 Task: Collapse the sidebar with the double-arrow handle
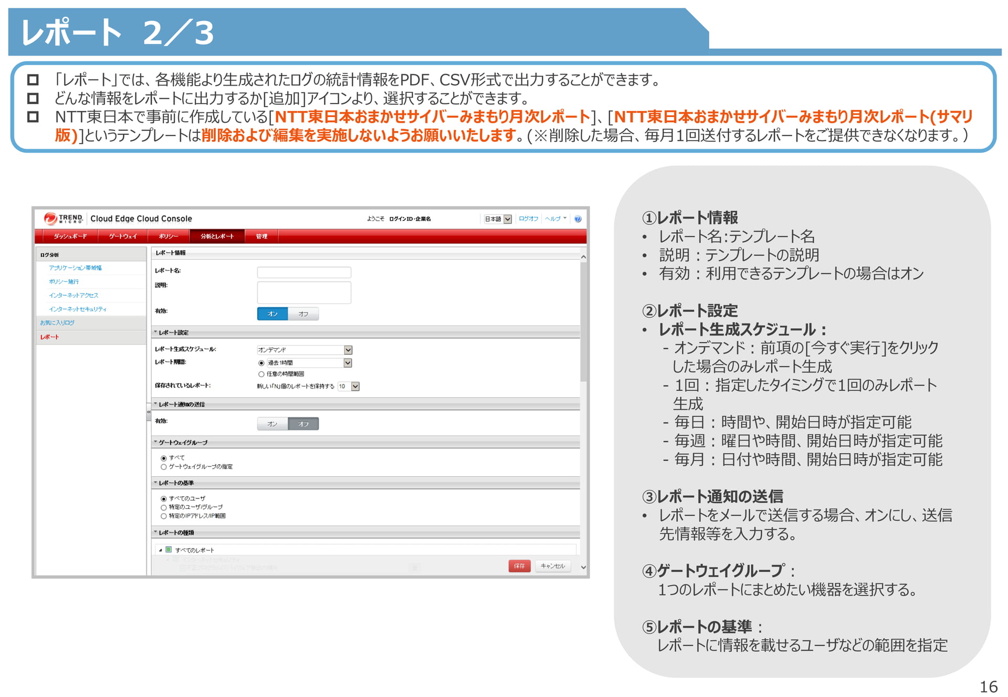pyautogui.click(x=149, y=412)
